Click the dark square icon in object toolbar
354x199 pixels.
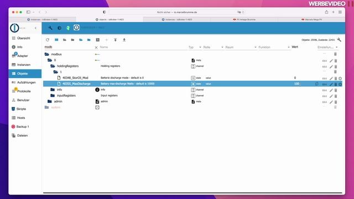click(97, 40)
